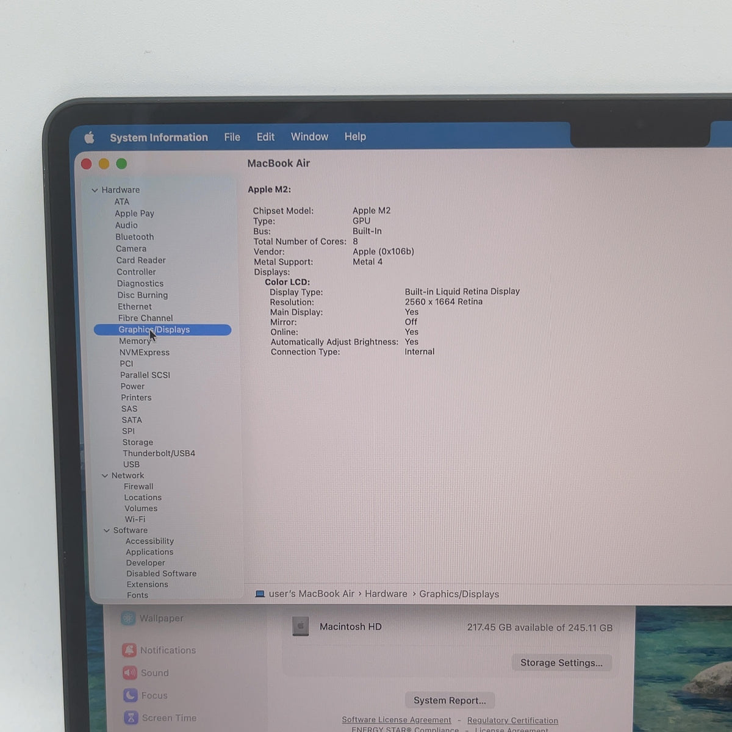Screen dimensions: 732x732
Task: Click the System Report... button
Action: coord(450,700)
